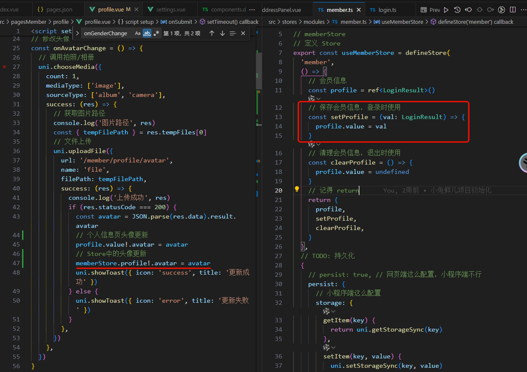Toggle Find in Selection in find widget
Viewport: 527px width, 372px height.
(x=232, y=33)
